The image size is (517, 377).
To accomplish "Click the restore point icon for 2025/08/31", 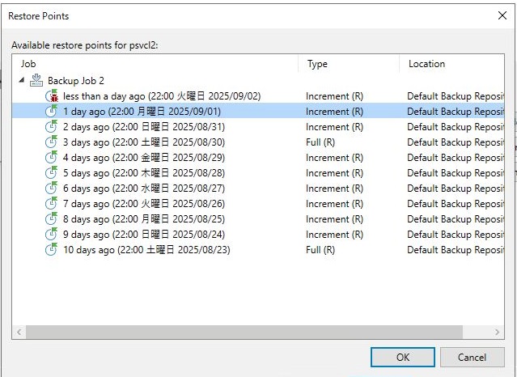I will 51,127.
